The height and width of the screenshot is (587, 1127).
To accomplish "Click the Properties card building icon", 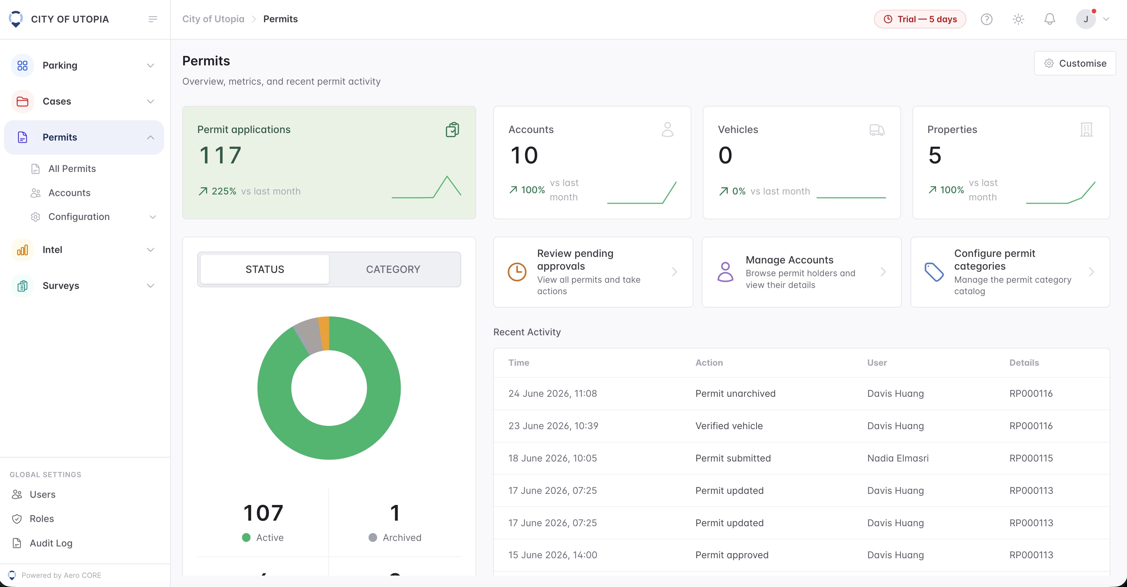I will click(x=1086, y=130).
